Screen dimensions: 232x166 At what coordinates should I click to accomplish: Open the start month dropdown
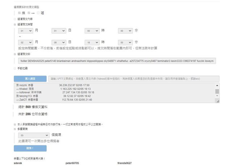(25, 32)
